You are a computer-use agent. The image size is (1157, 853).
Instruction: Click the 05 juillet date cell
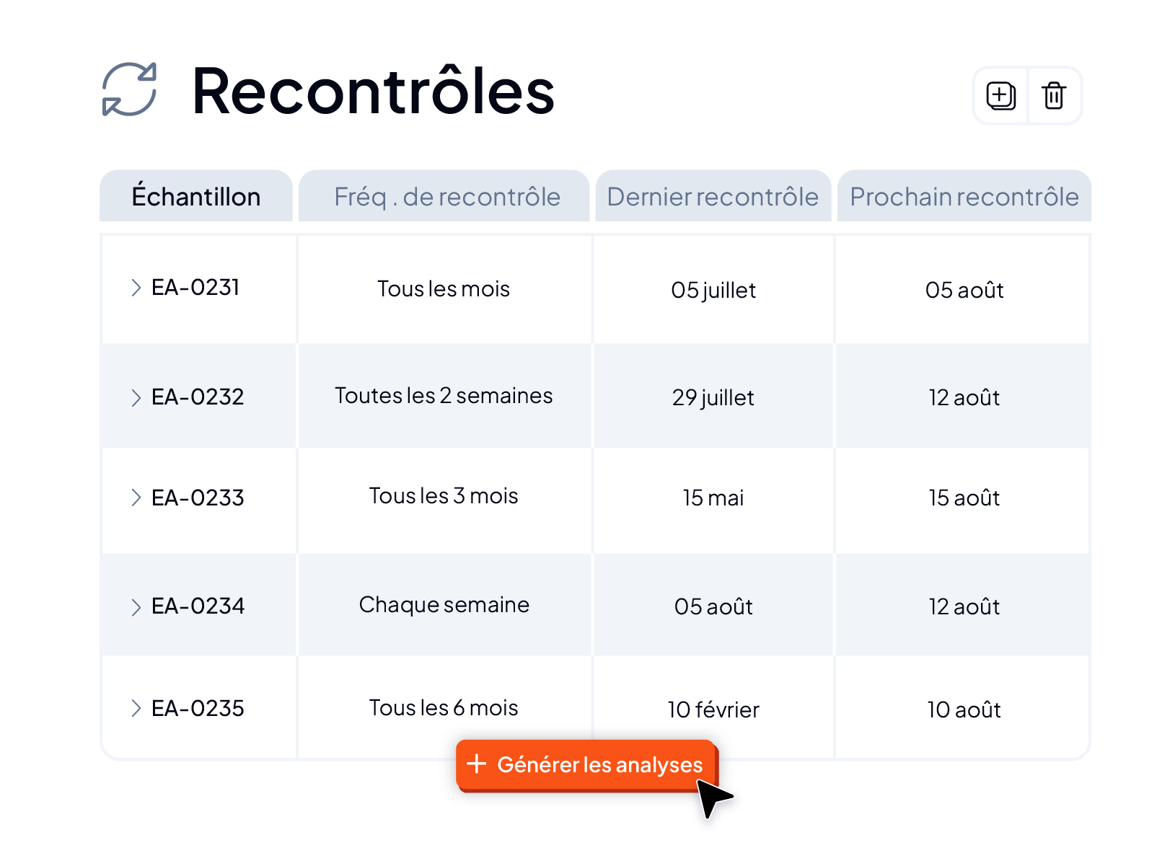[713, 291]
